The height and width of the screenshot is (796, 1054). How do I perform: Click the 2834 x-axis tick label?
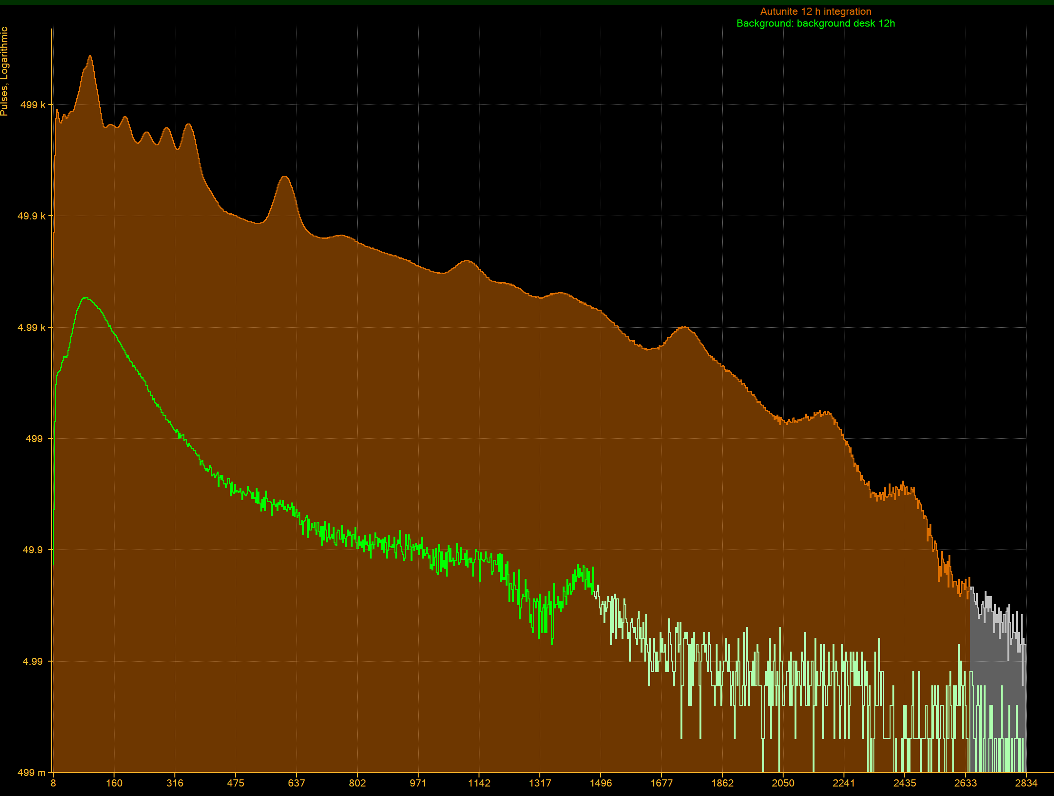point(1026,783)
